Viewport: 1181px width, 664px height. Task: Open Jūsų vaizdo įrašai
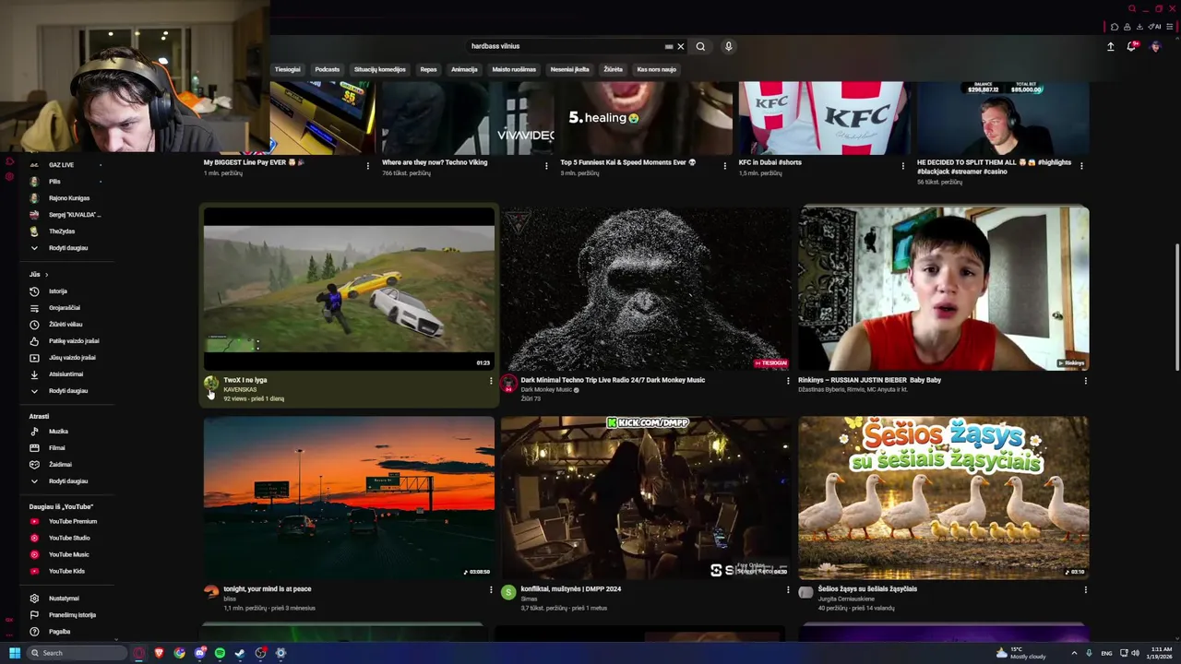[x=71, y=358]
